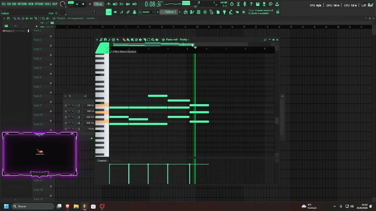Image resolution: width=376 pixels, height=211 pixels.
Task: Toggle loop recording icon
Action: (x=135, y=4)
